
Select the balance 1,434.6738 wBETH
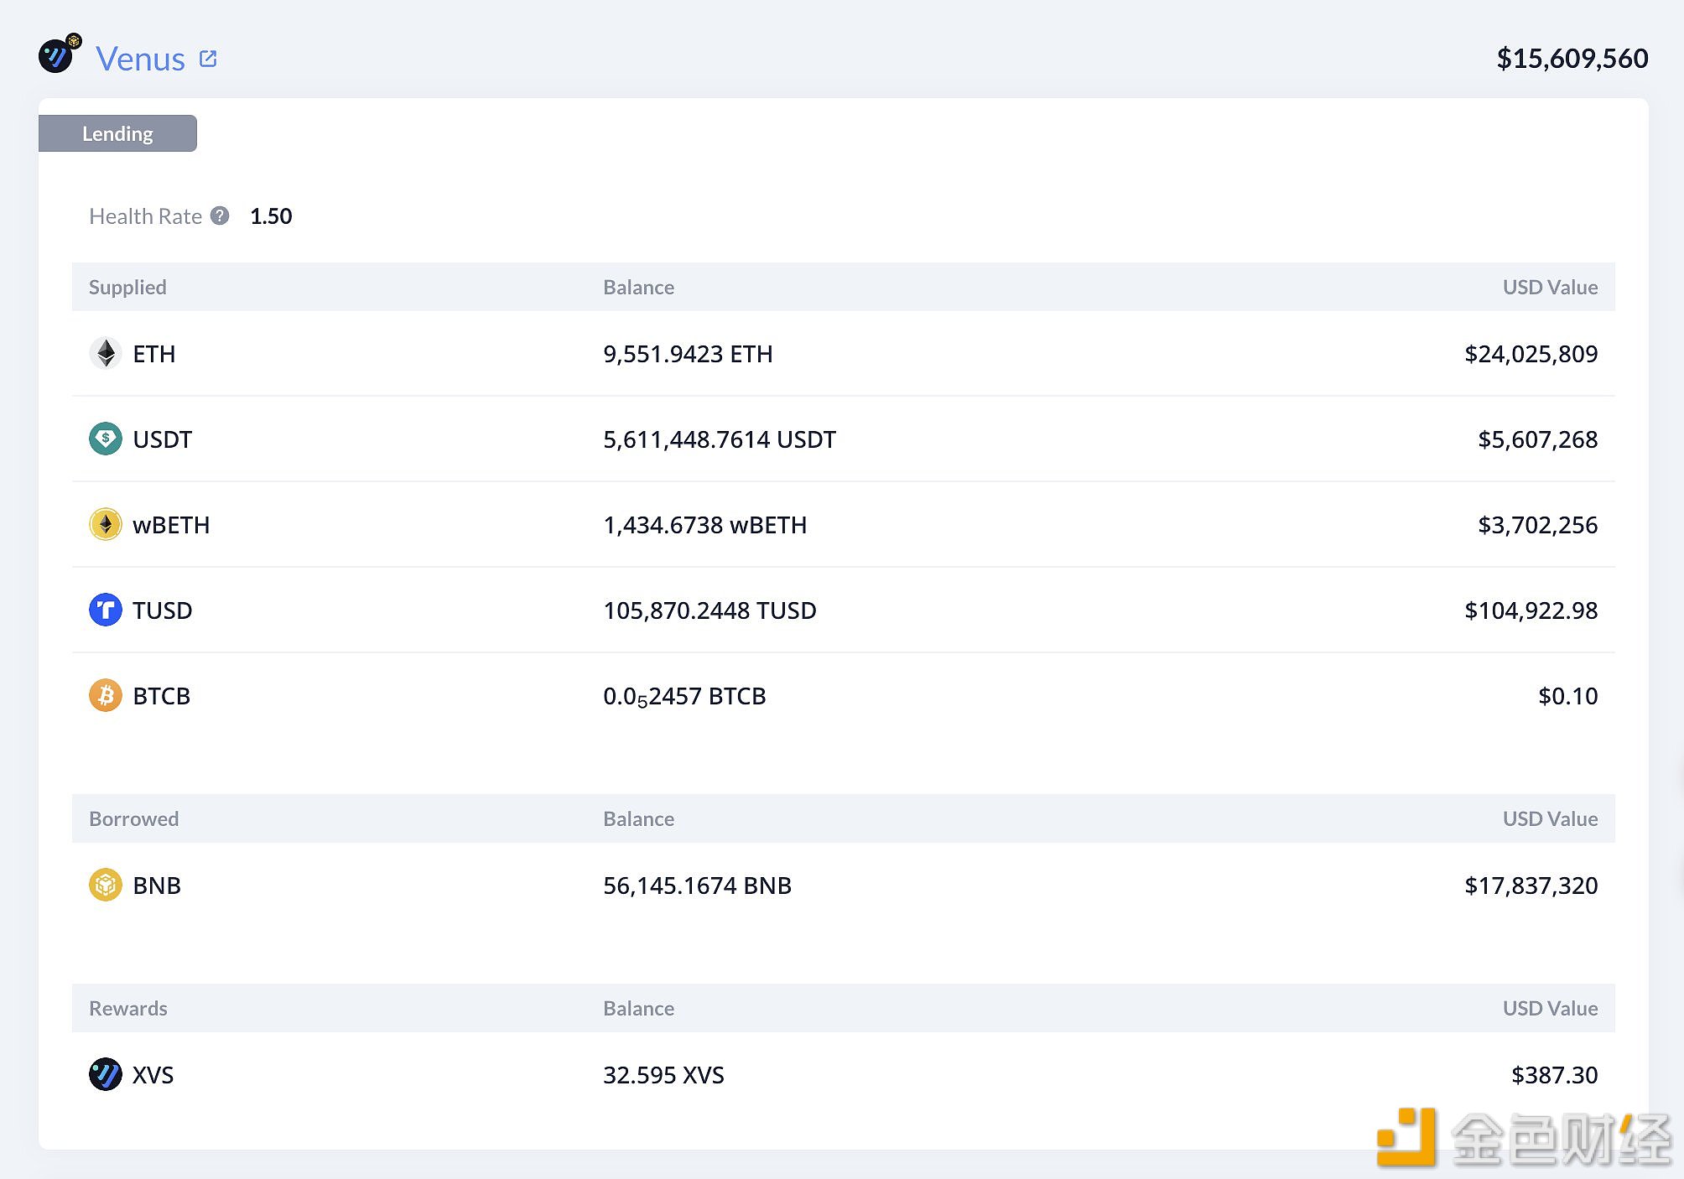[704, 525]
